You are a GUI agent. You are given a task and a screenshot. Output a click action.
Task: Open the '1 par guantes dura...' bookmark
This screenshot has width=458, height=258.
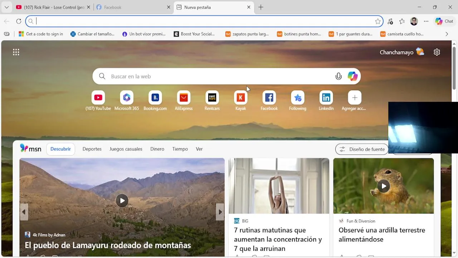point(350,34)
